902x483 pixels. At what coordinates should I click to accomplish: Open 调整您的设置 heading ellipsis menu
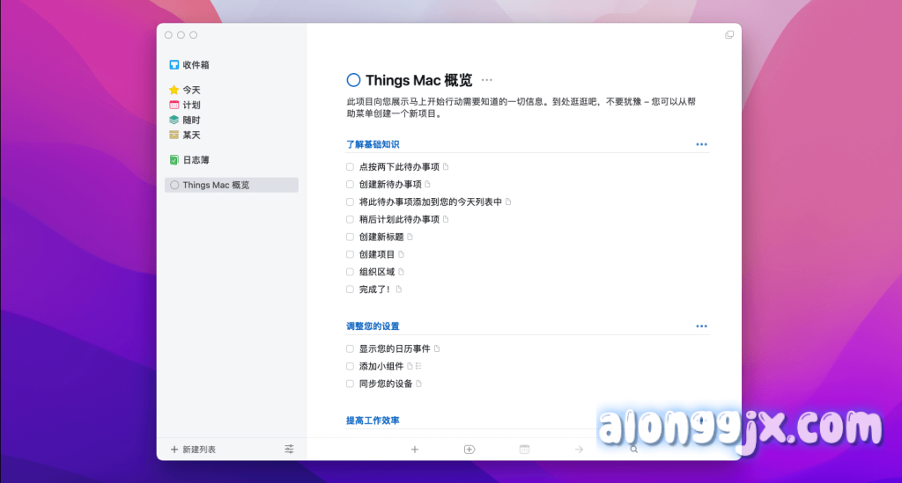(x=701, y=326)
